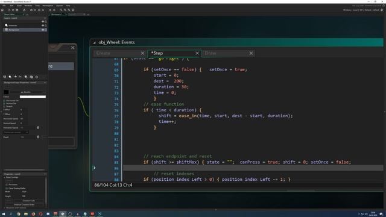
Task: Close the object panel behind the Events window
Action: point(72,48)
